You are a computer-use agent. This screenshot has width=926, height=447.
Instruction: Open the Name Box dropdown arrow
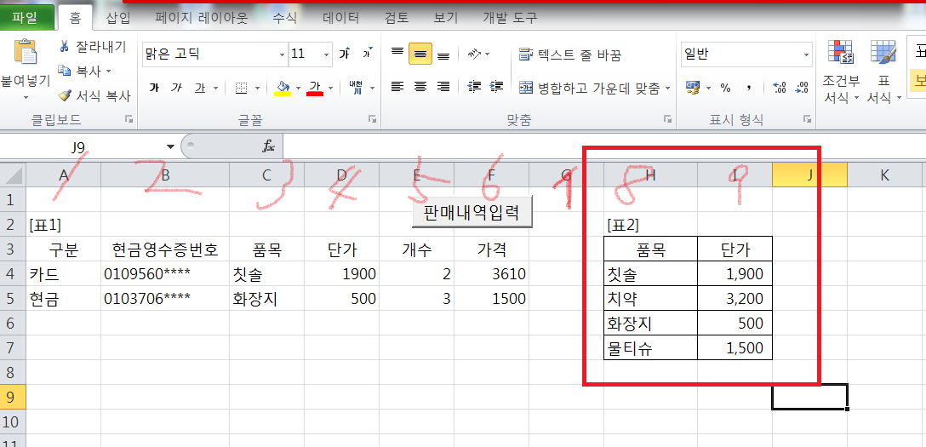tap(170, 146)
